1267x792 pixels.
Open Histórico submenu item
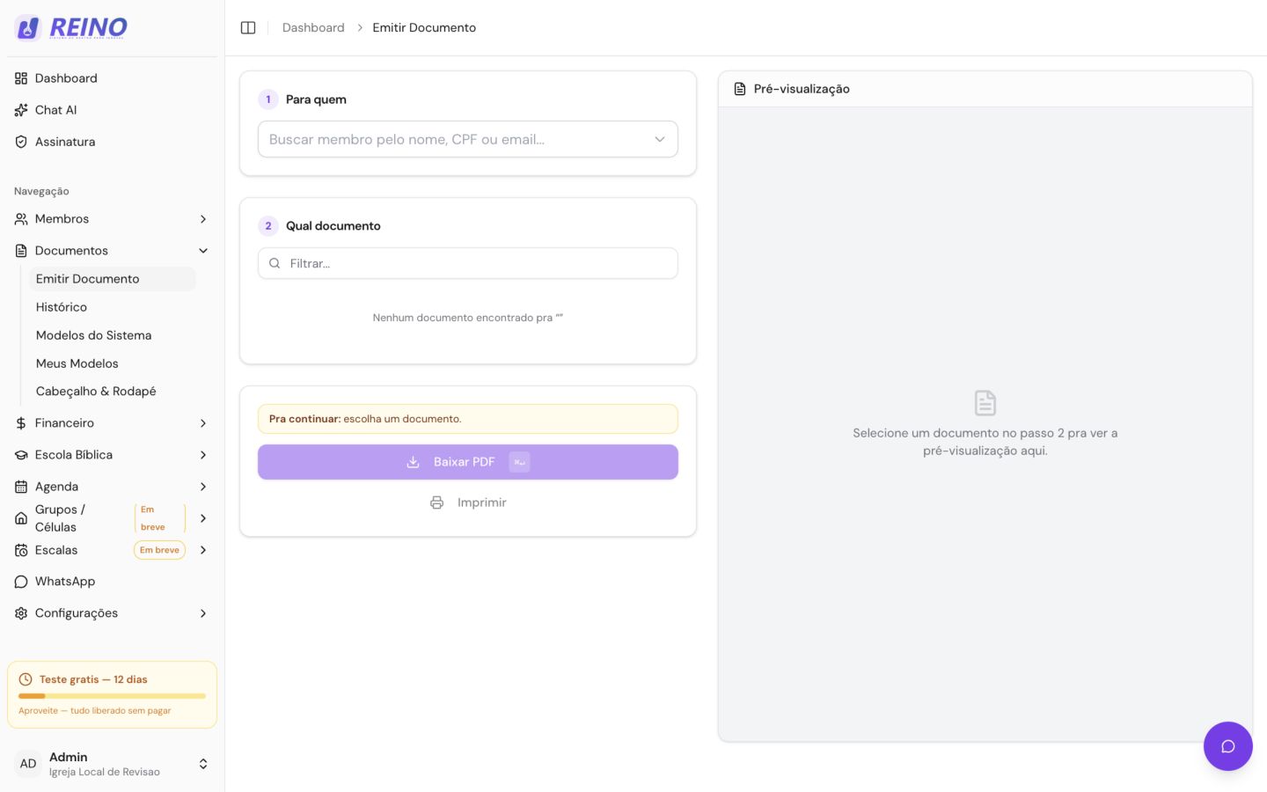(x=113, y=307)
